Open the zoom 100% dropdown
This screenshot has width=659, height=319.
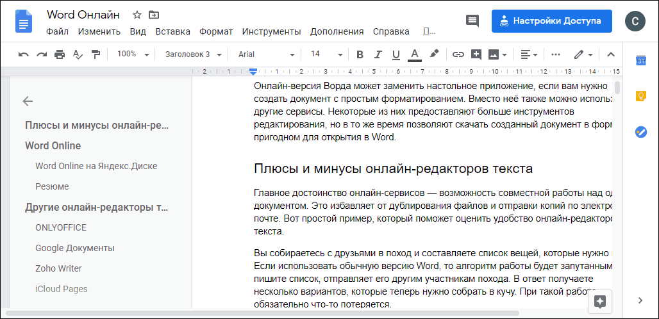pos(133,54)
